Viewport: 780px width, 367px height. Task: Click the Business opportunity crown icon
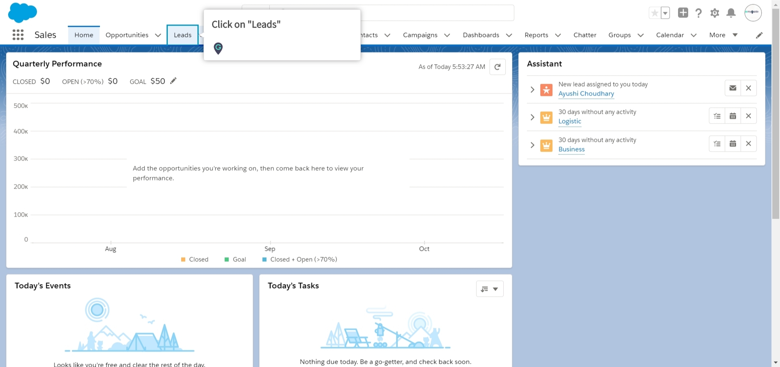[546, 145]
